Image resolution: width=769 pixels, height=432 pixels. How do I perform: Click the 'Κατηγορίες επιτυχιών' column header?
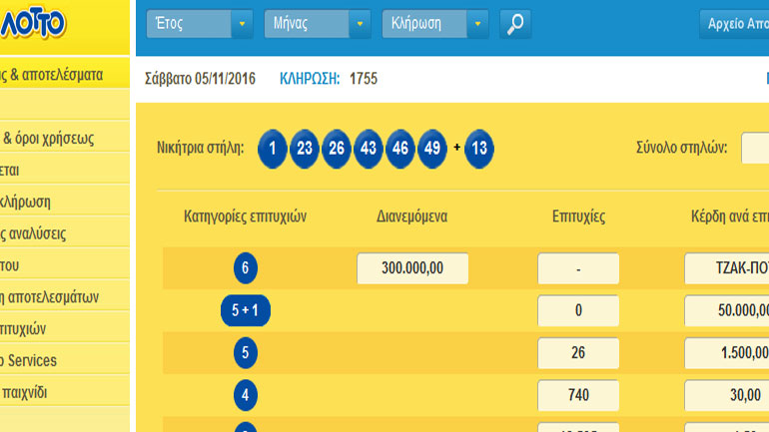(246, 216)
